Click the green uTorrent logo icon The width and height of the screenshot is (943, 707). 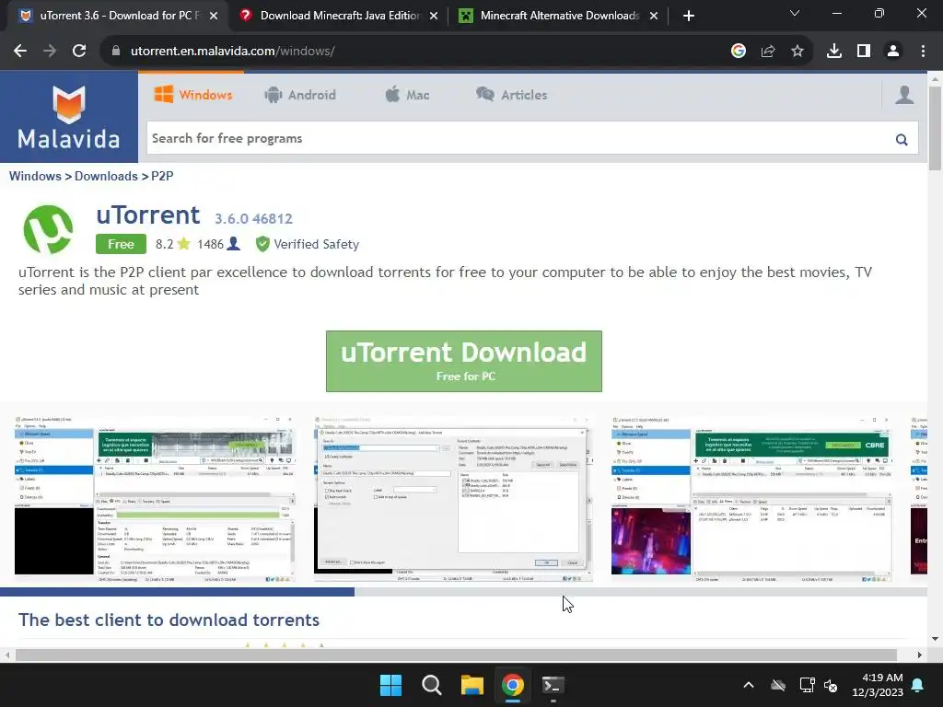48,229
